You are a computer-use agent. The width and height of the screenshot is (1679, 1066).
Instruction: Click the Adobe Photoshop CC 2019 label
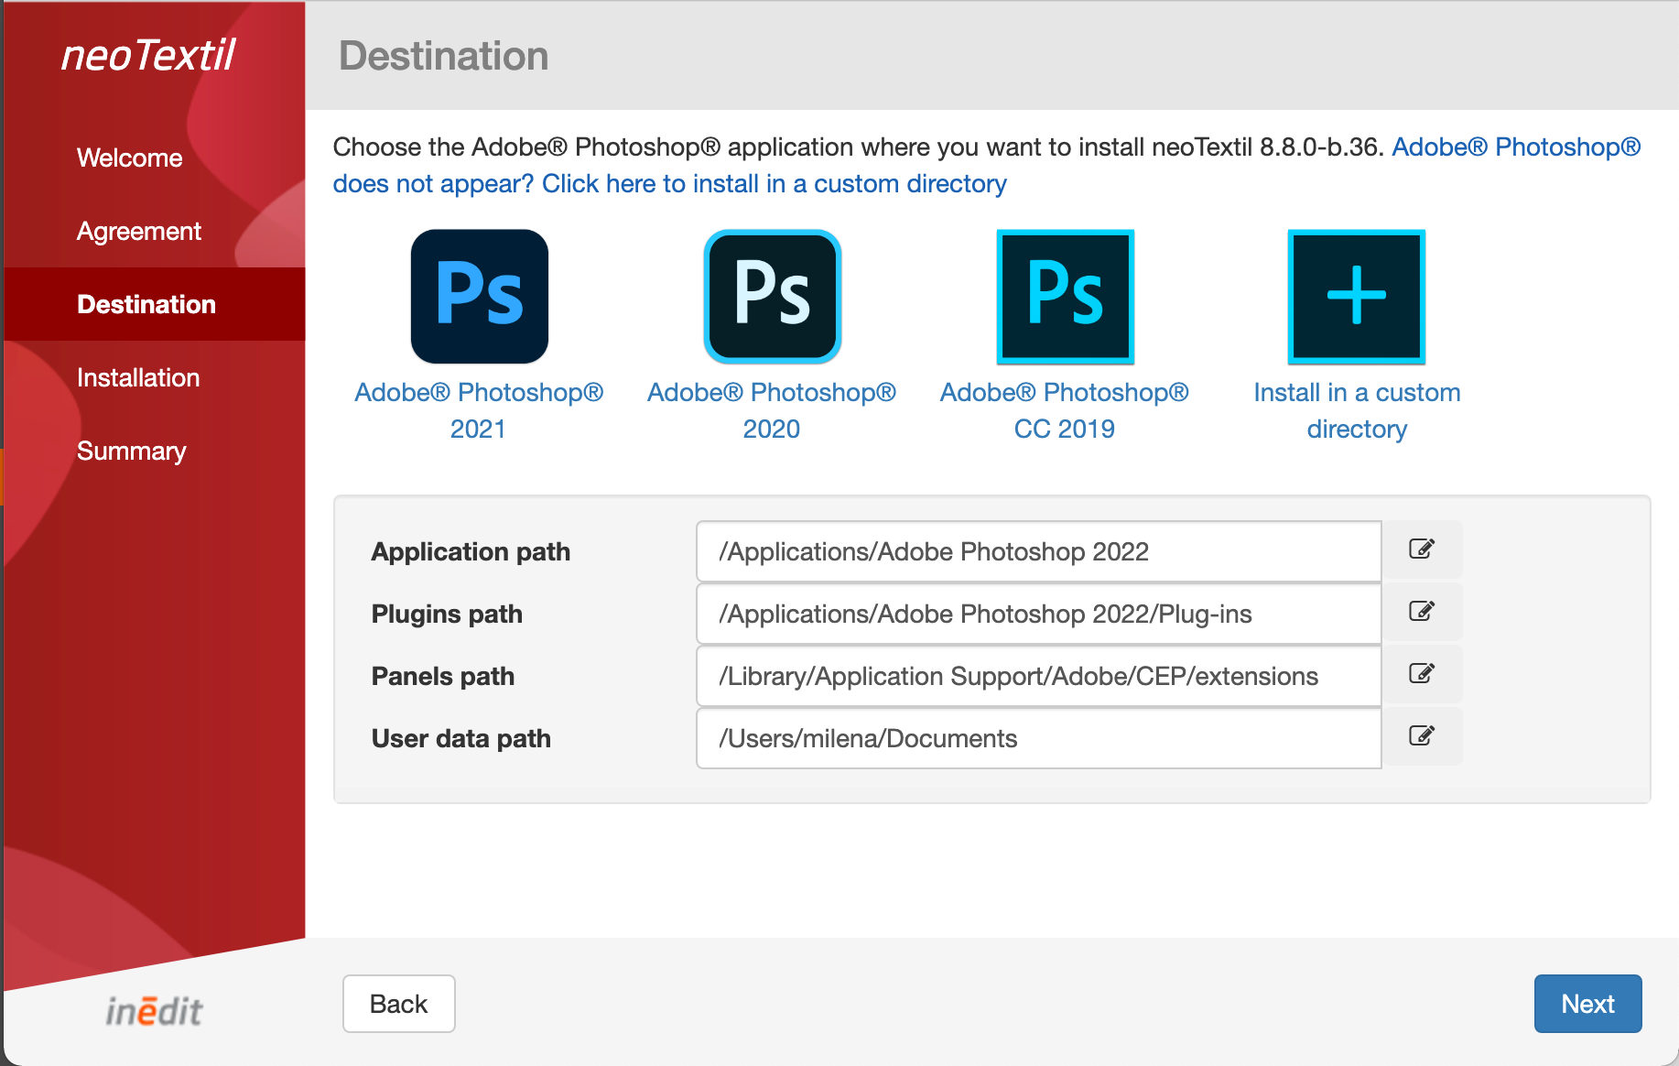(1065, 410)
